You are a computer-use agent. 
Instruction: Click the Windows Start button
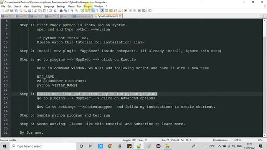pyautogui.click(x=5, y=146)
